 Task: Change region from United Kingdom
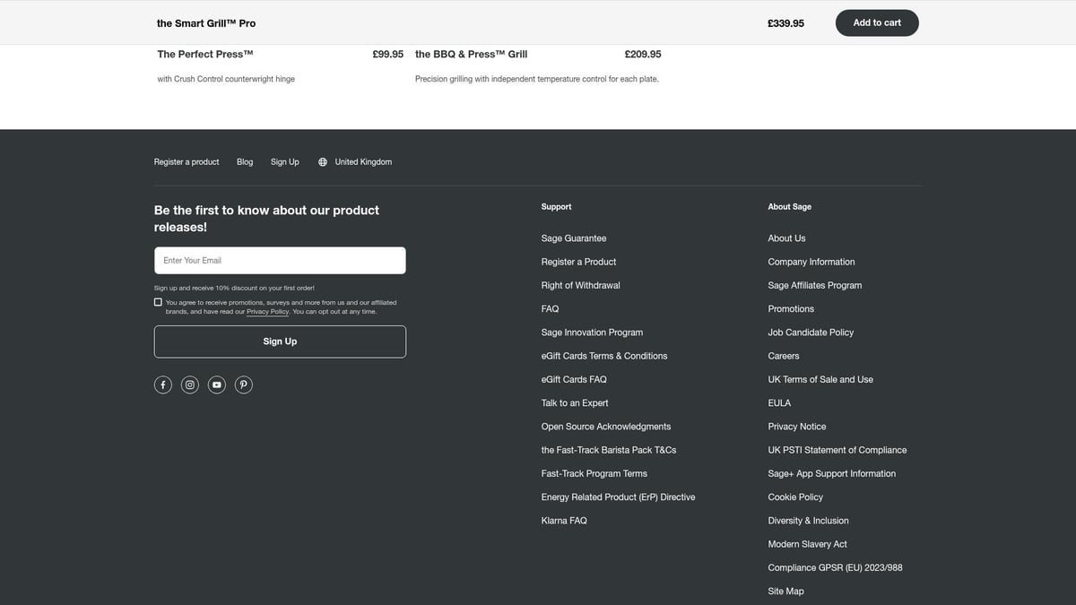tap(363, 162)
